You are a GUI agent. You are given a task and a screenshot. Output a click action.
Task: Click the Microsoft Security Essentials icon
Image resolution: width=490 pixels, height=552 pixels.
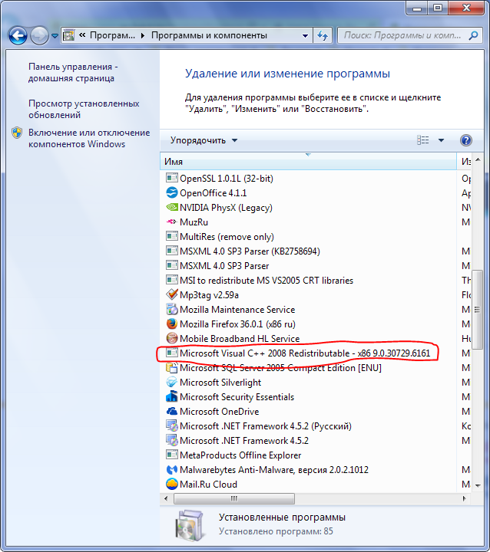point(172,396)
